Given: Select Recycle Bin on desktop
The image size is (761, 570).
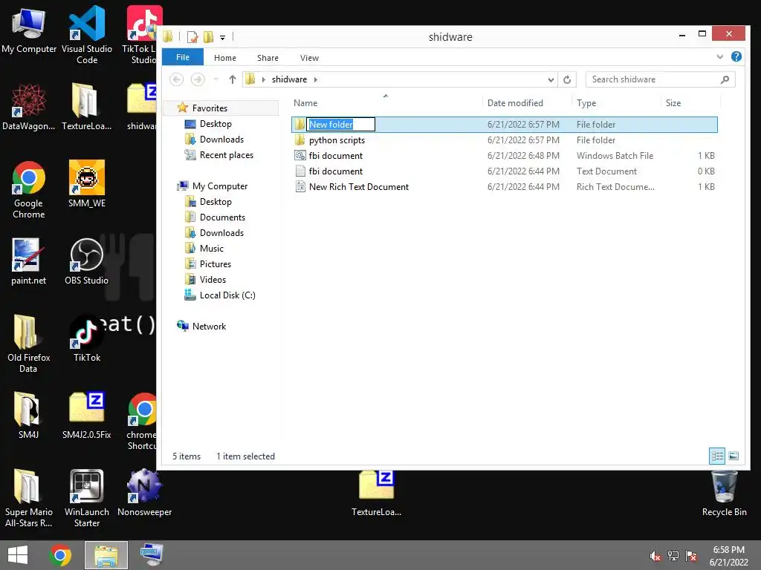Looking at the screenshot, I should coord(724,494).
